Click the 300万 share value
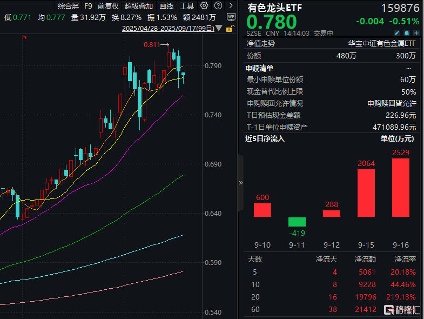424x319 pixels. [406, 56]
